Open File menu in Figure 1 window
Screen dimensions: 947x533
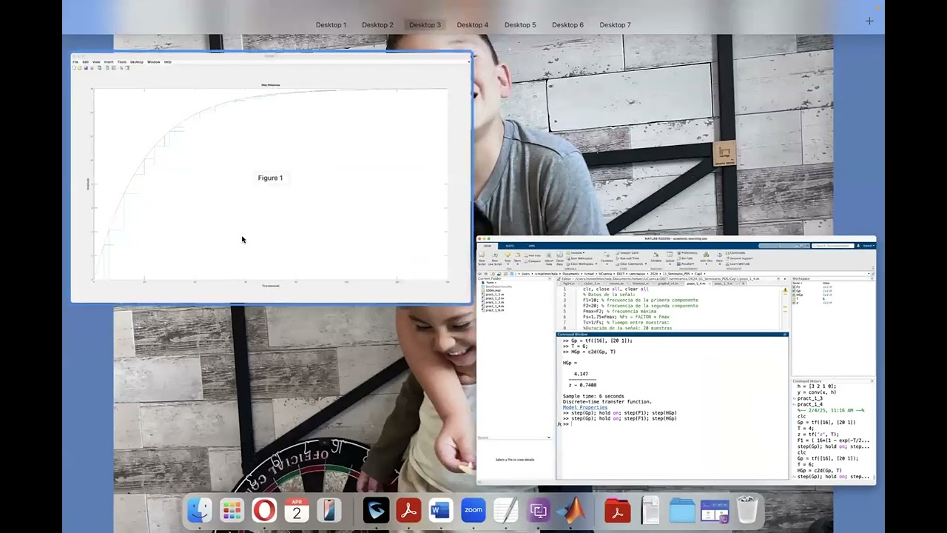tap(75, 62)
